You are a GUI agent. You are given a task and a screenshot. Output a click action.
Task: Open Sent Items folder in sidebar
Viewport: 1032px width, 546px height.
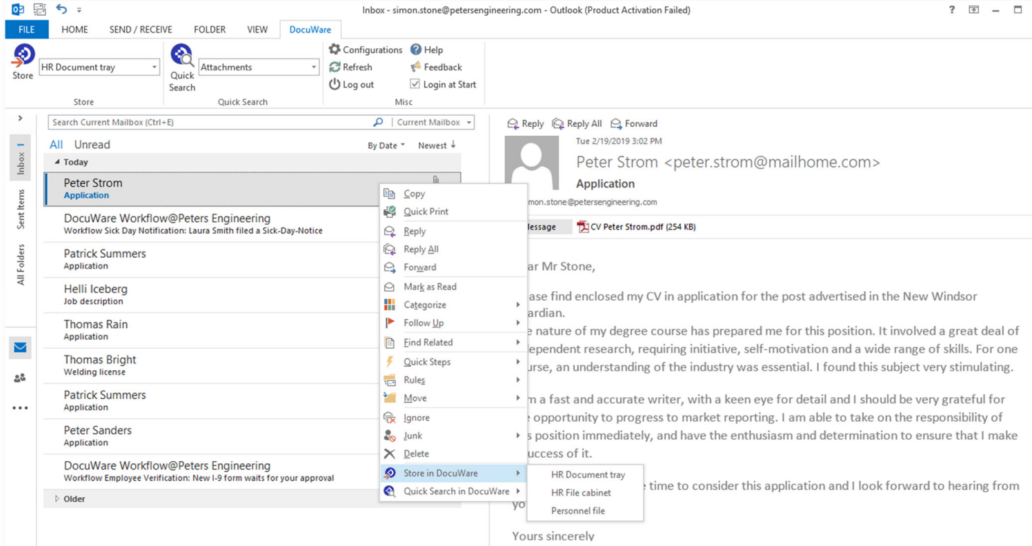(20, 209)
